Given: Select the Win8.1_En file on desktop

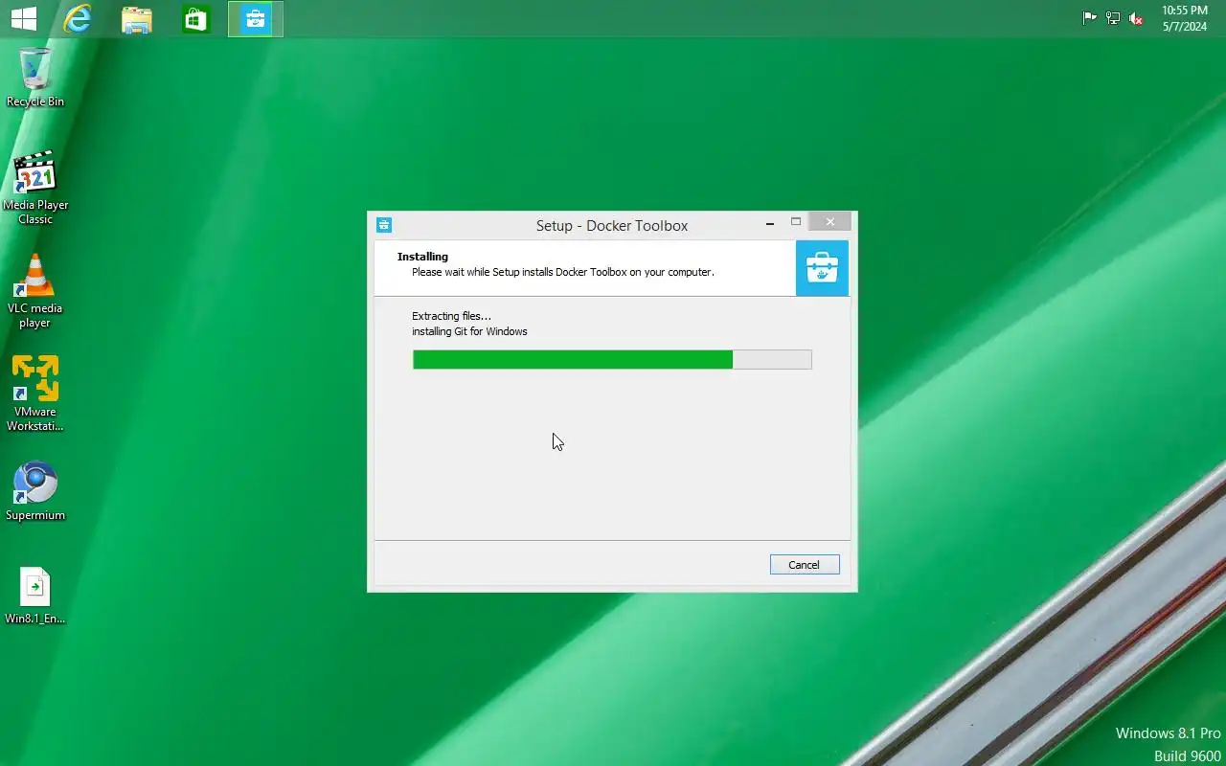Looking at the screenshot, I should click(35, 596).
